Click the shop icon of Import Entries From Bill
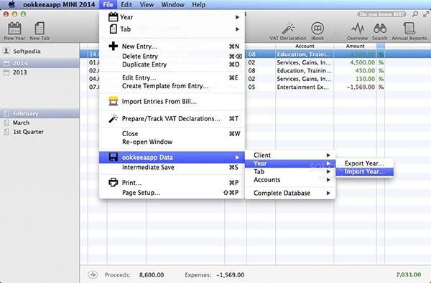 coord(113,101)
